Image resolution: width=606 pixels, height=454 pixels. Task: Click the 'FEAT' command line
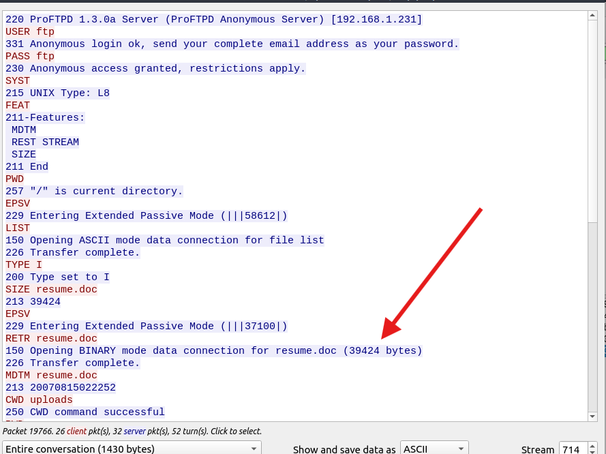coord(18,106)
